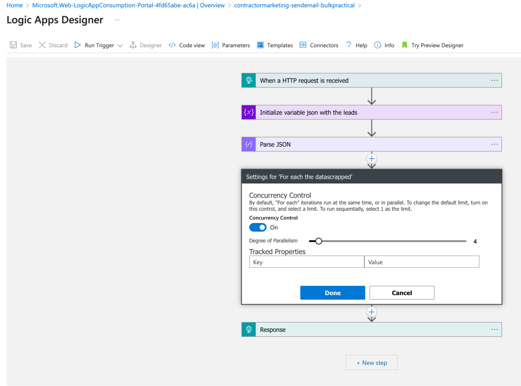
Task: Click the Discard X icon
Action: tap(42, 45)
